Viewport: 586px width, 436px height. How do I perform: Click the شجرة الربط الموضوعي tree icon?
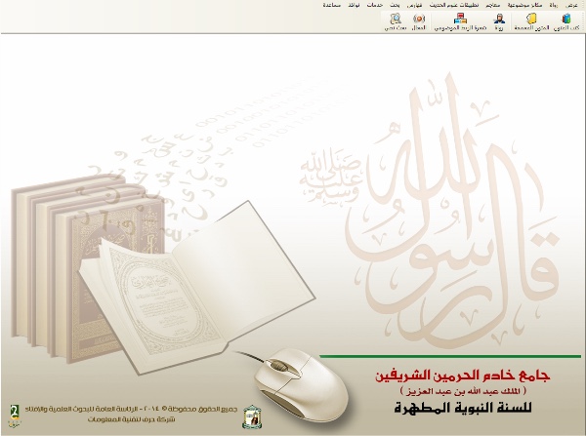pos(459,21)
